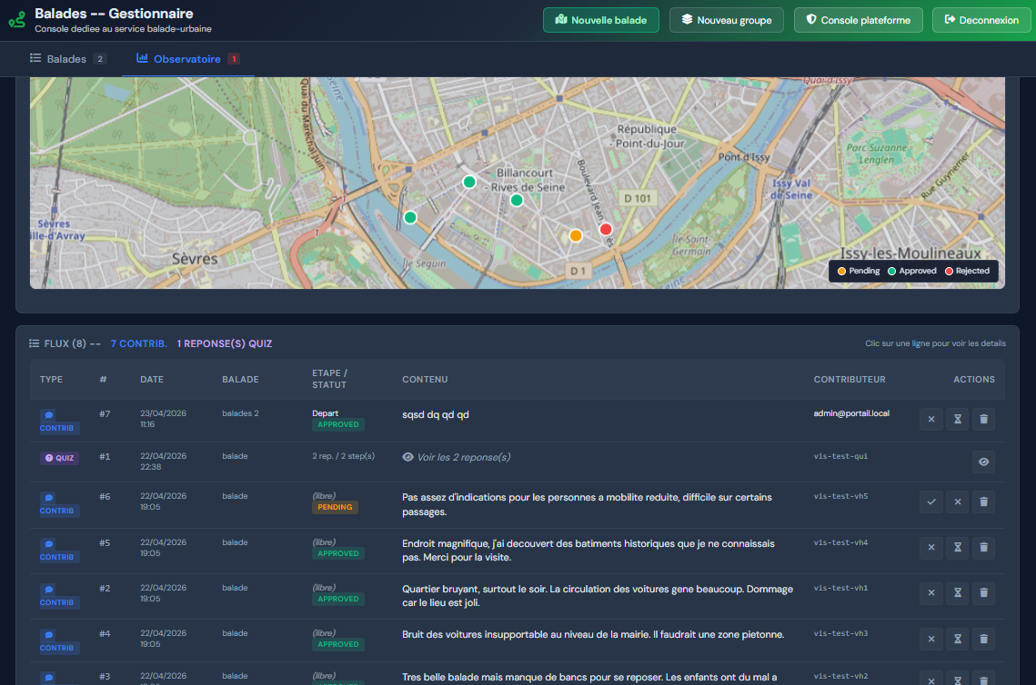This screenshot has height=685, width=1036.
Task: Filter flux by '7 CONTRIB.' link
Action: coord(138,343)
